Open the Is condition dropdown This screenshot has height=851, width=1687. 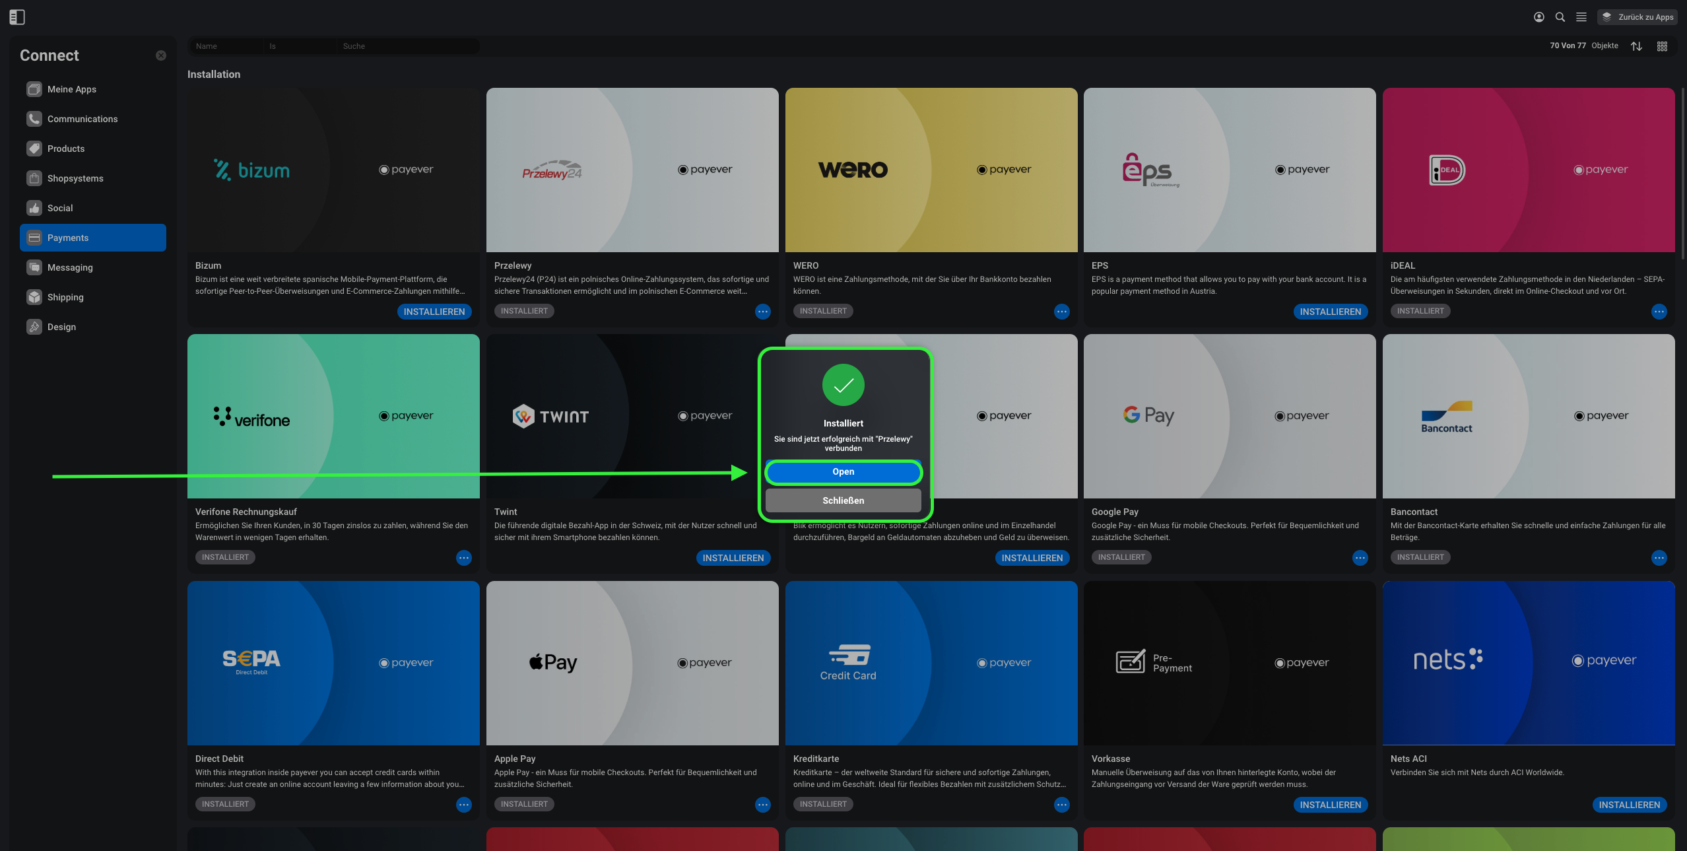[x=299, y=46]
